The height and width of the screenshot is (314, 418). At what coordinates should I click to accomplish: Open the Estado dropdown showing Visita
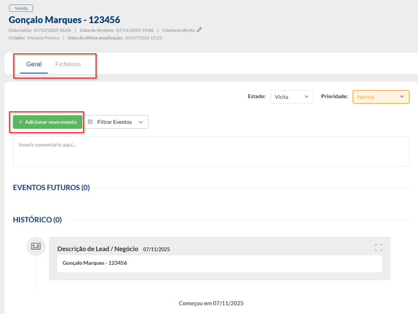[292, 97]
